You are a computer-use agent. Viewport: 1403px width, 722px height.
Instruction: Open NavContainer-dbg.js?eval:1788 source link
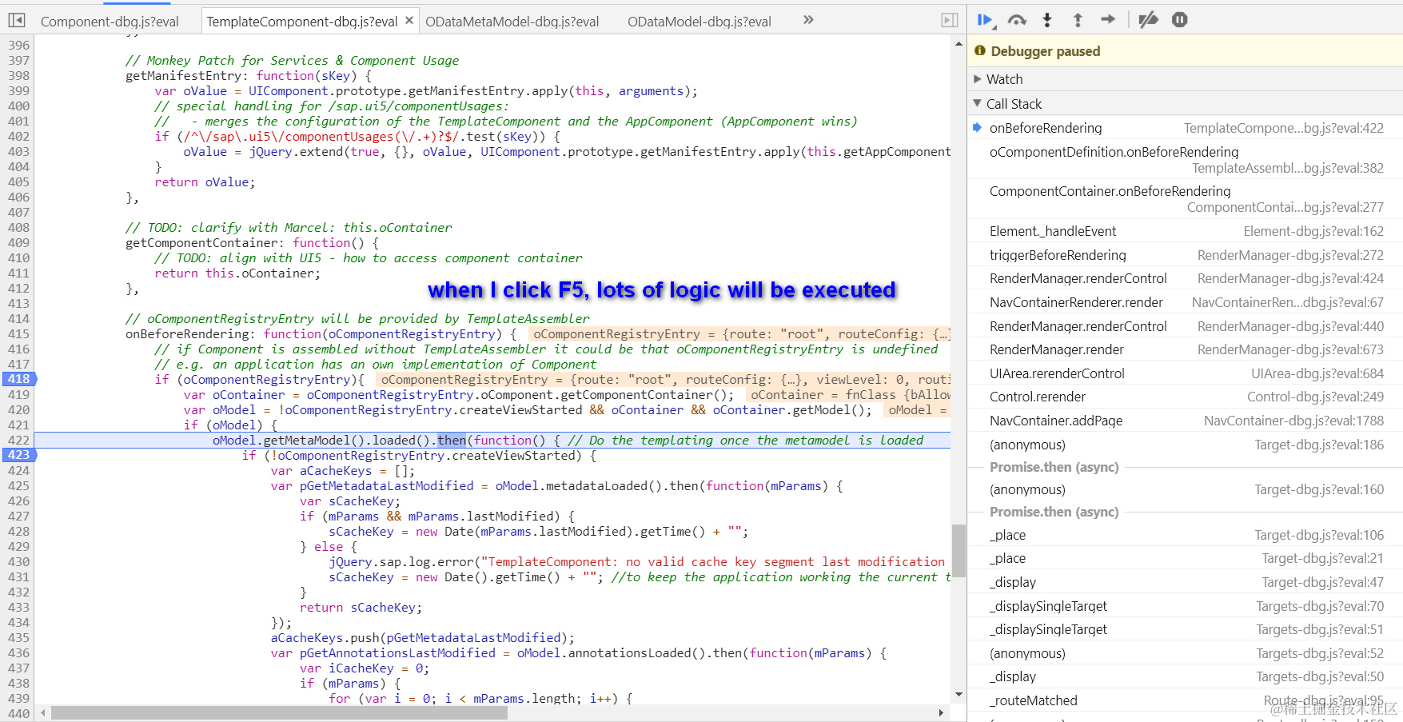pyautogui.click(x=1293, y=421)
